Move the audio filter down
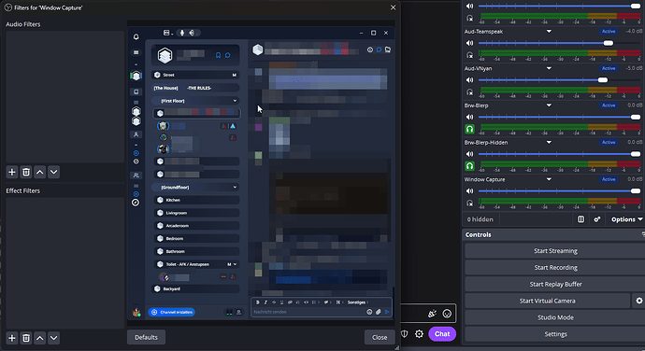The width and height of the screenshot is (645, 351). (x=54, y=172)
